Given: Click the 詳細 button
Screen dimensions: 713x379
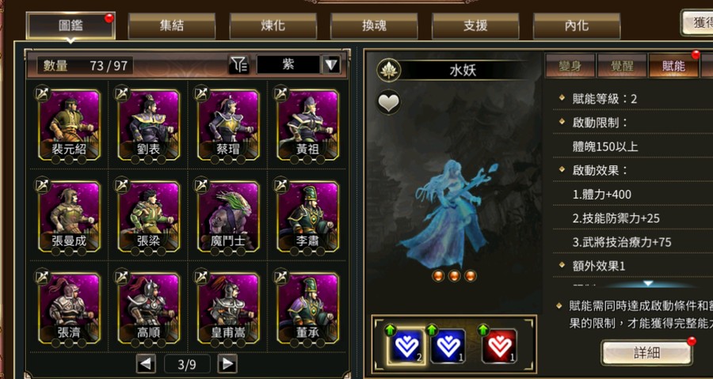Looking at the screenshot, I should point(646,353).
